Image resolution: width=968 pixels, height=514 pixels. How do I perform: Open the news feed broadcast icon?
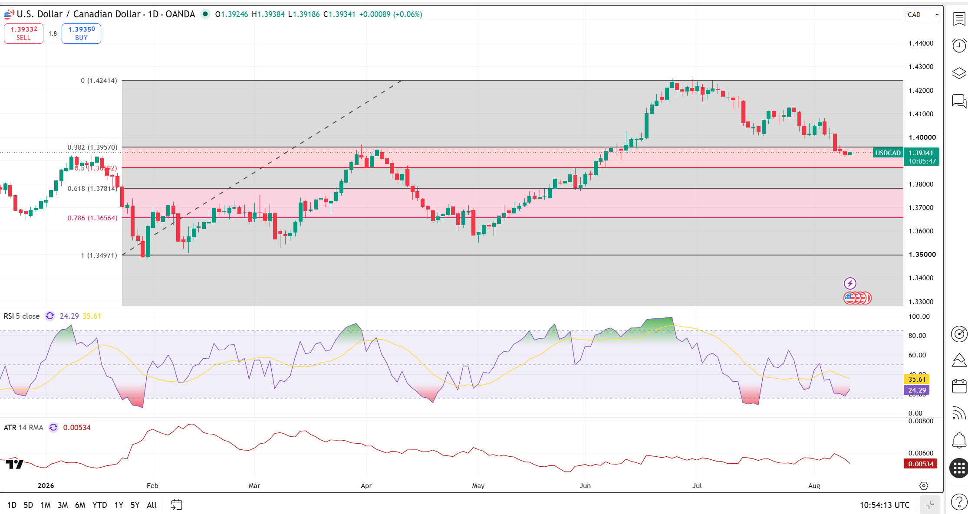[959, 413]
